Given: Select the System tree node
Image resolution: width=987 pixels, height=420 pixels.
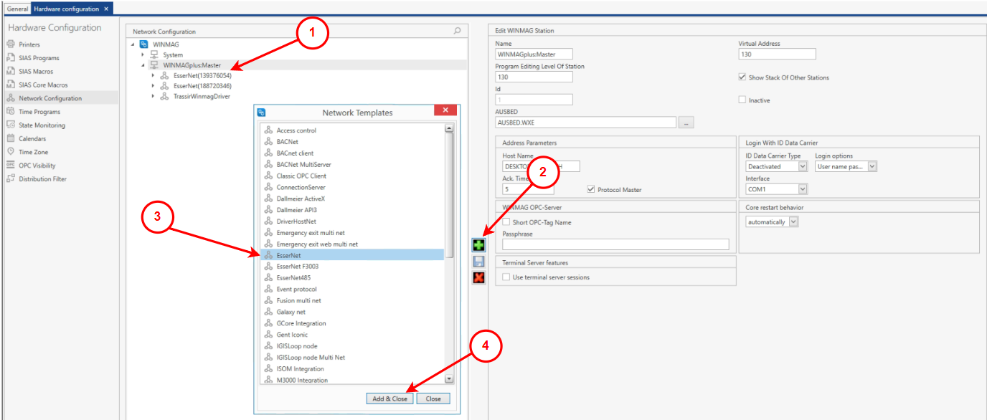Looking at the screenshot, I should [x=173, y=54].
